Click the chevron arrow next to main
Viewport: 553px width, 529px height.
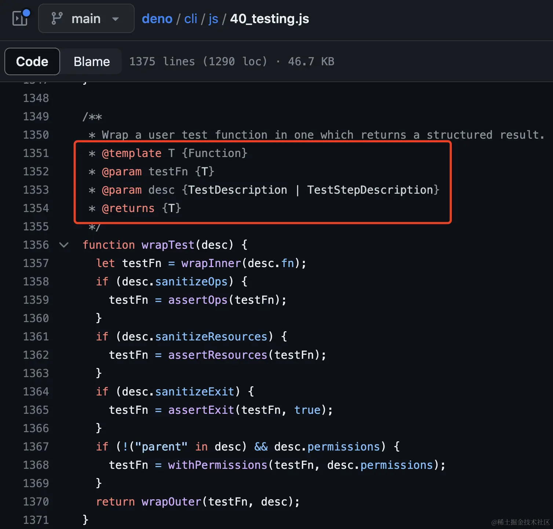click(115, 19)
